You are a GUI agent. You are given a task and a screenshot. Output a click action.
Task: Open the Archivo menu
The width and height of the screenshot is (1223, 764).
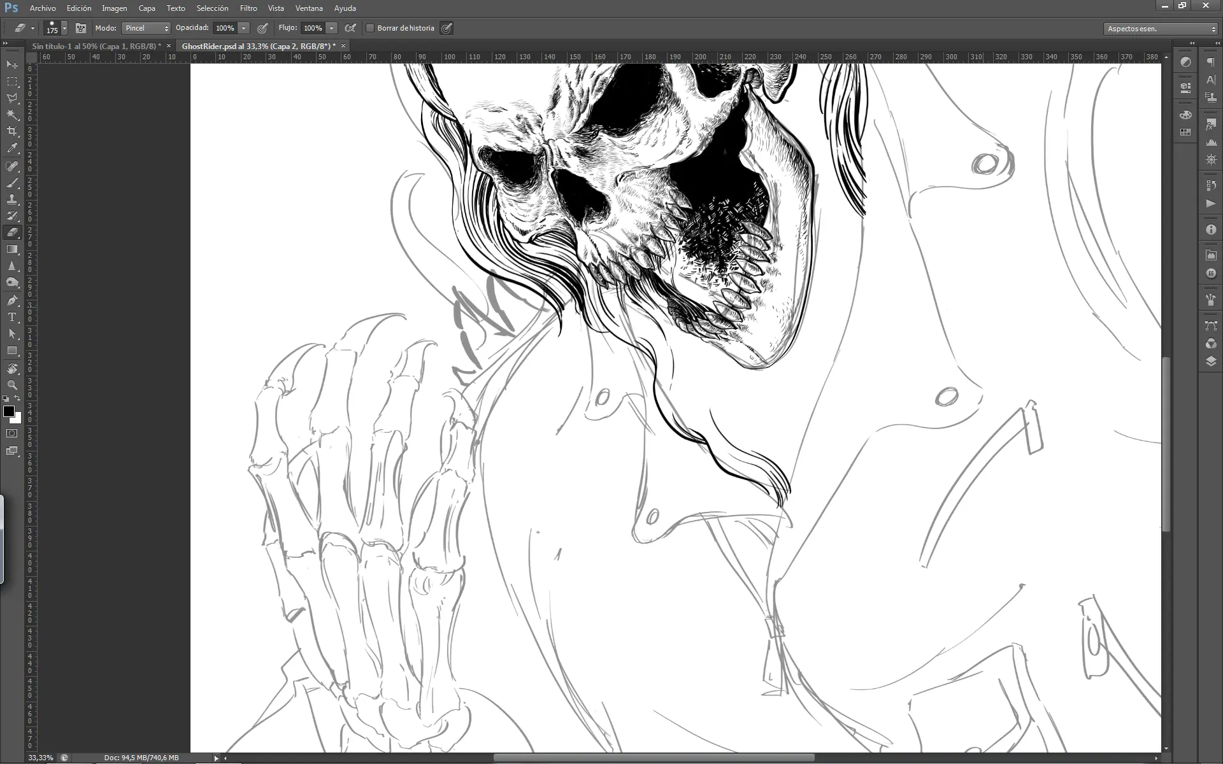coord(43,8)
